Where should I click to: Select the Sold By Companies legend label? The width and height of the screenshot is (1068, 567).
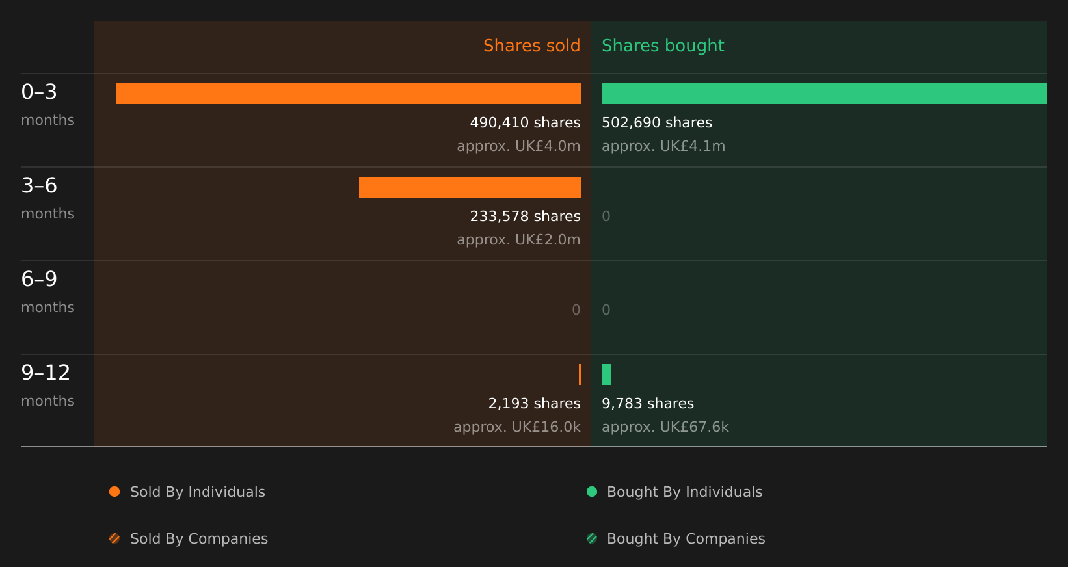coord(199,538)
